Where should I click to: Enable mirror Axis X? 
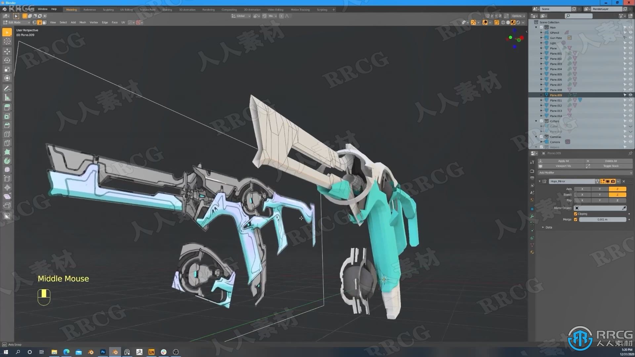tap(582, 189)
